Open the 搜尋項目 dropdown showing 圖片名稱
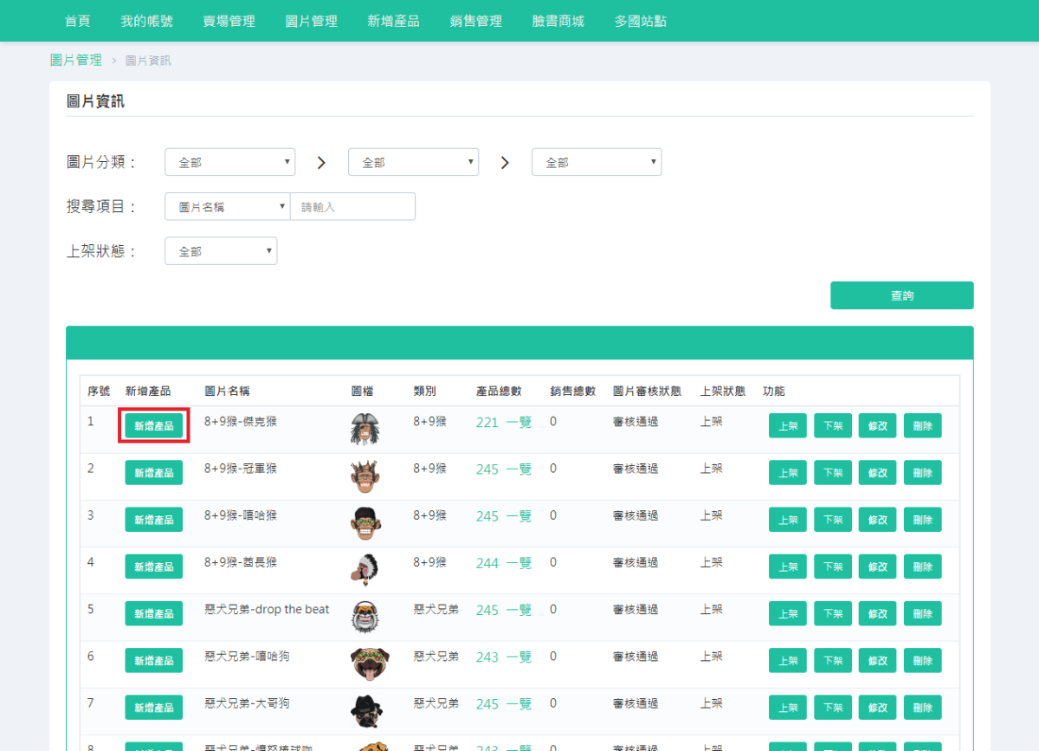Viewport: 1039px width, 751px height. [227, 206]
